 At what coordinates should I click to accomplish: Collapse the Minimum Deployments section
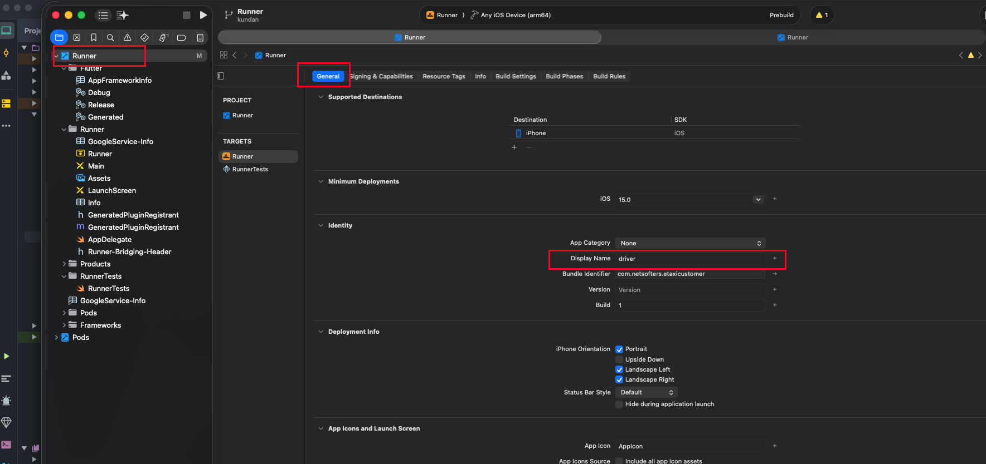point(320,181)
